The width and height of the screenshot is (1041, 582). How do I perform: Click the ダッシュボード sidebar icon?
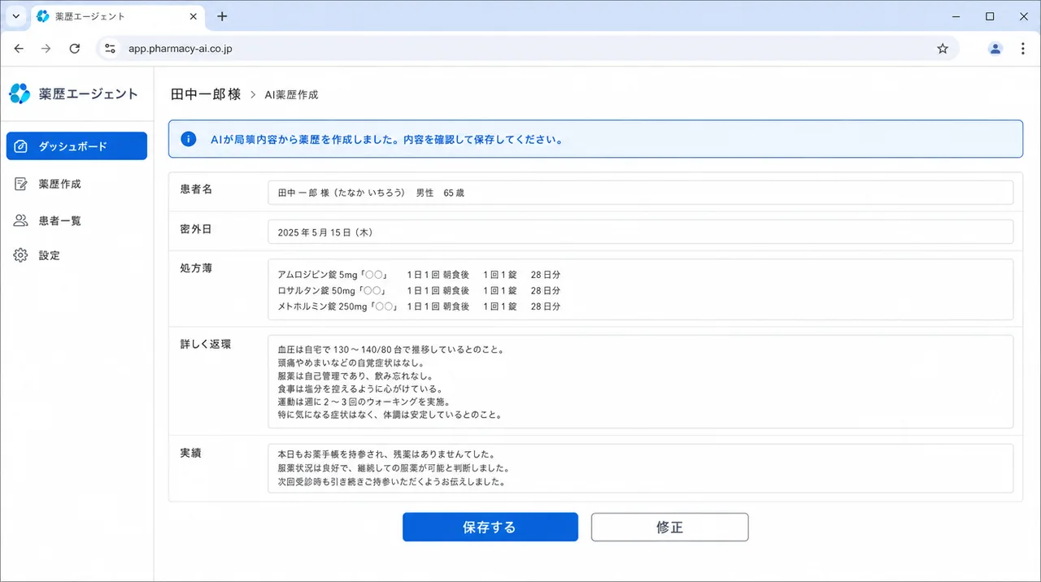pos(22,146)
